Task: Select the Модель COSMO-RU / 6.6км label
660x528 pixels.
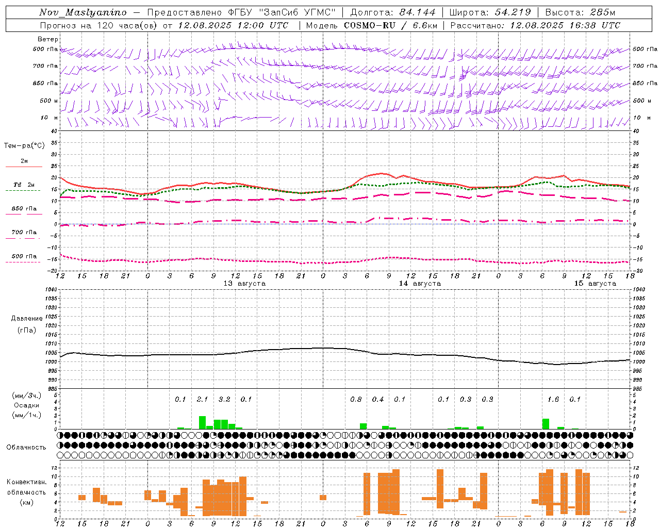Action: click(x=372, y=25)
